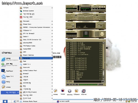Image resolution: width=138 pixels, height=103 pixels.
Task: Open Internet Explorer from the start menu
Action: point(10,59)
